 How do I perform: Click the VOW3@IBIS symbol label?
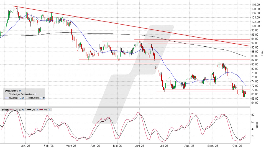tap(11, 91)
